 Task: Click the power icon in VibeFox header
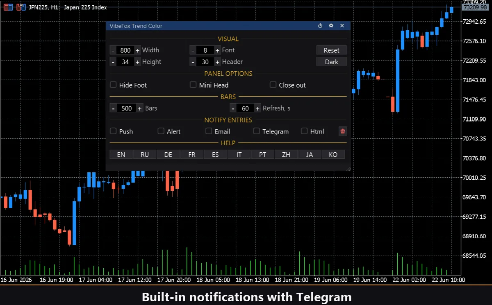pos(320,26)
